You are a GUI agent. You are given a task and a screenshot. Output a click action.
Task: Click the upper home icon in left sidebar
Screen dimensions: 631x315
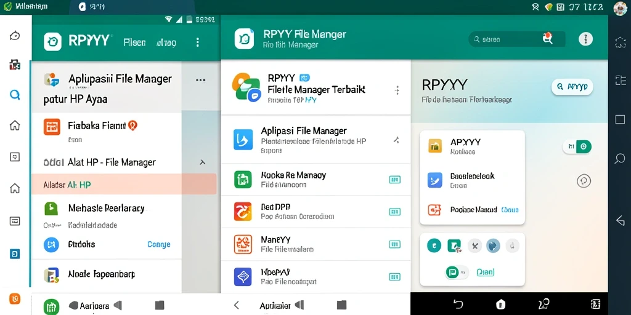click(15, 126)
